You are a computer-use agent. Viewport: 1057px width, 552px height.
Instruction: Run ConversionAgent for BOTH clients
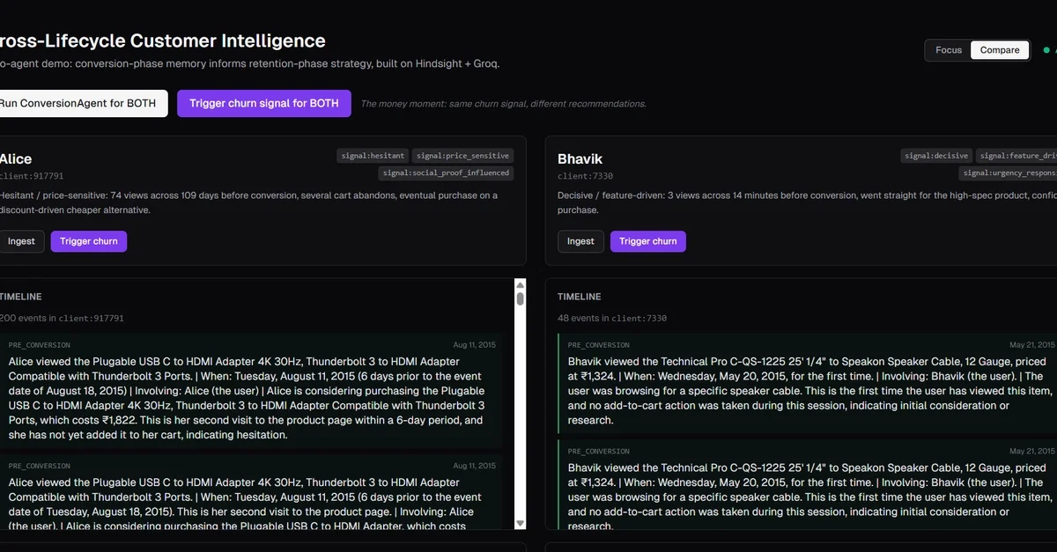[79, 103]
